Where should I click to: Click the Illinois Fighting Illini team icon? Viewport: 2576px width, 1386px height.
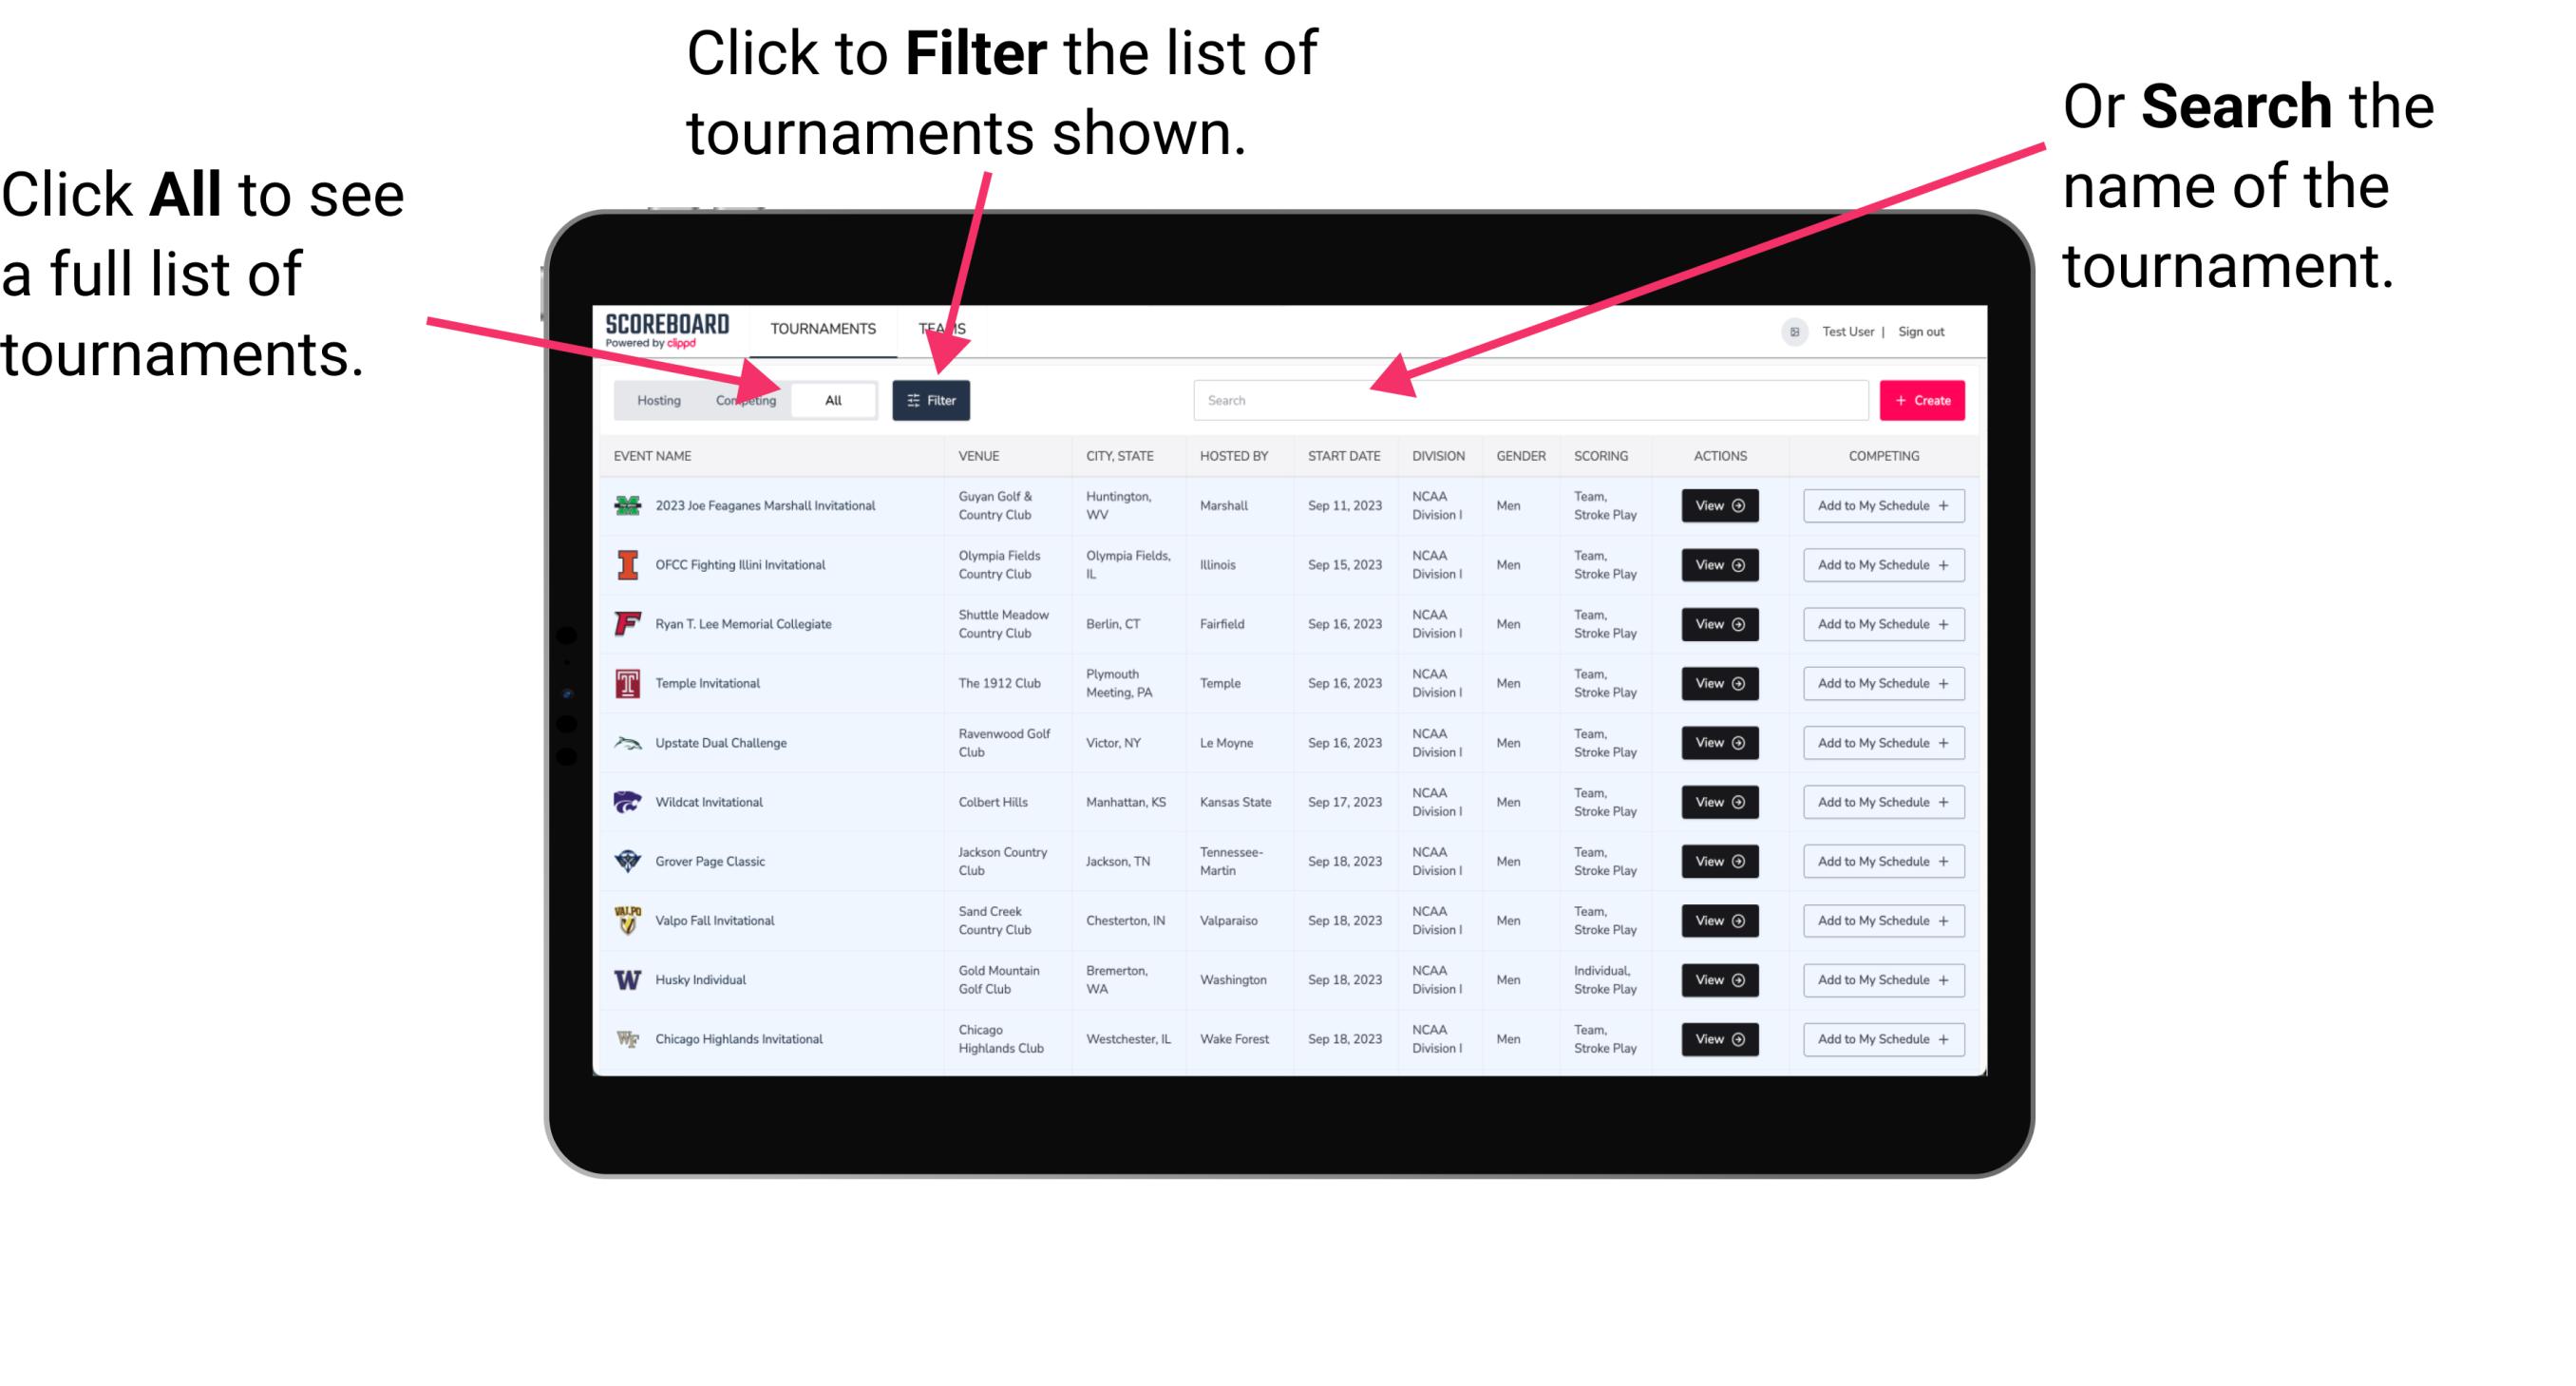pyautogui.click(x=624, y=565)
